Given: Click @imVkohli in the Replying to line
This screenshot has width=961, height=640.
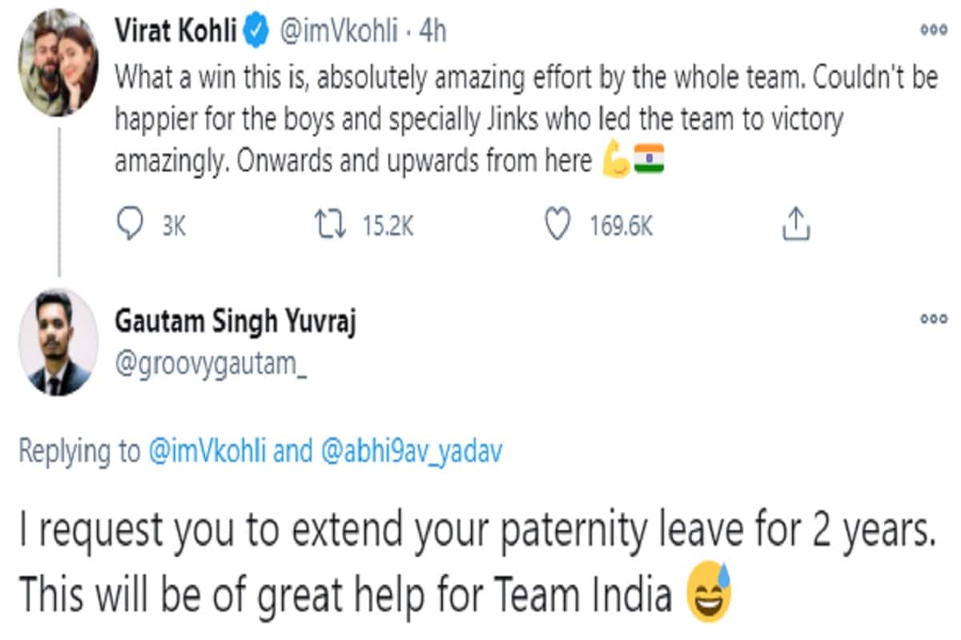Looking at the screenshot, I should 207,452.
